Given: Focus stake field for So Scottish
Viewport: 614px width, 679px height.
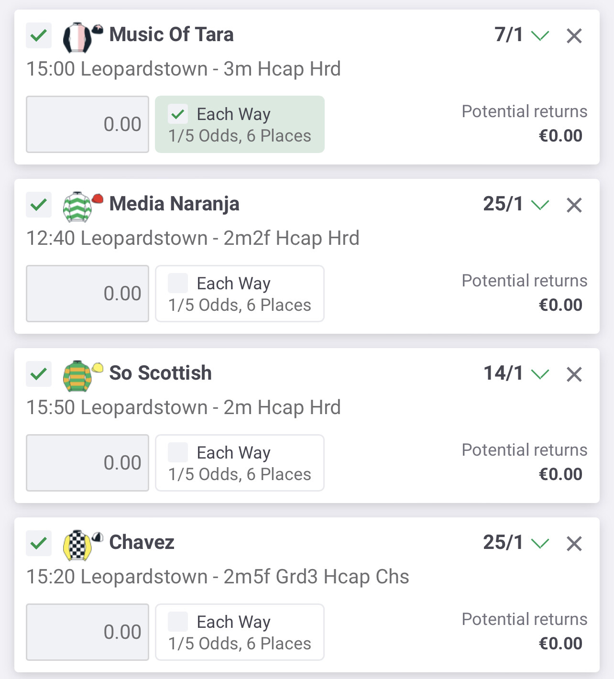Looking at the screenshot, I should click(88, 463).
